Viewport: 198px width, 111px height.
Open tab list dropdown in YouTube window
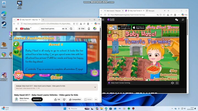point(14,20)
